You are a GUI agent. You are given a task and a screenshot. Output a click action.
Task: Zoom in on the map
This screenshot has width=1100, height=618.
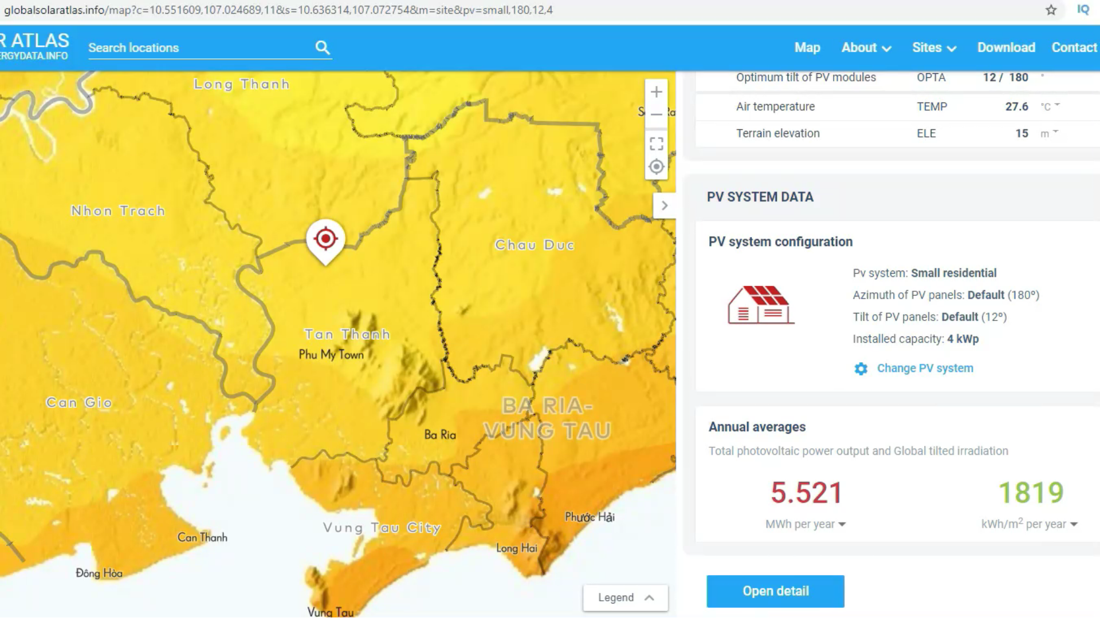(657, 92)
